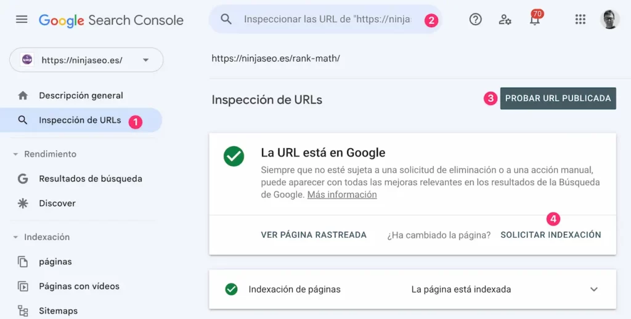631x319 pixels.
Task: Click the video pages icon
Action: (23, 286)
